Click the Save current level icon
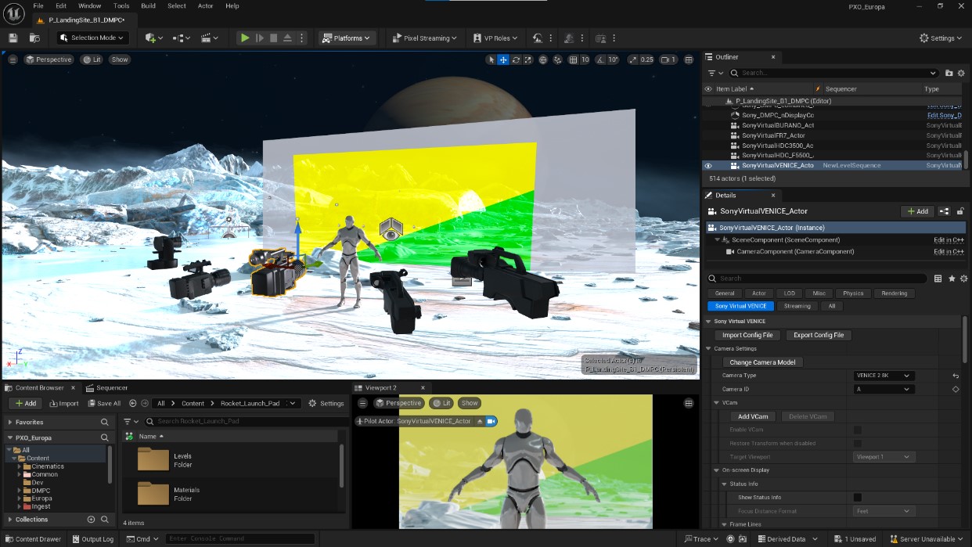 (13, 38)
